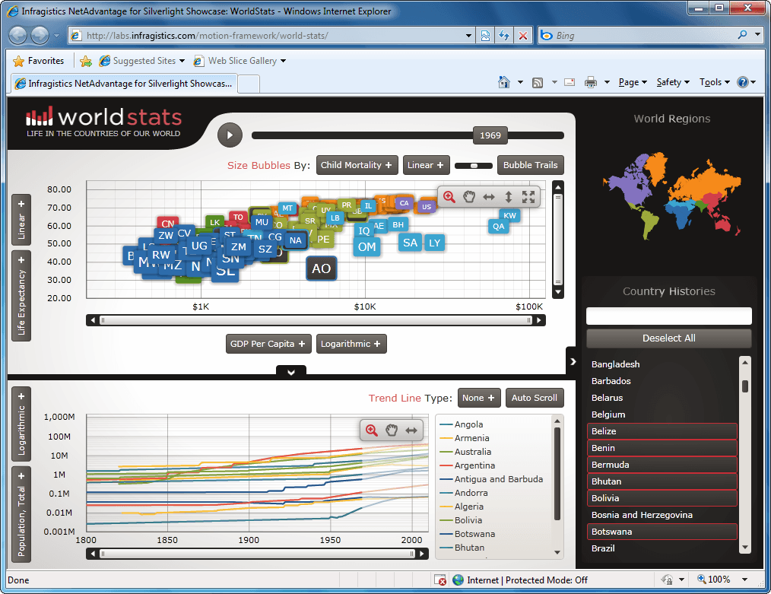Click the Stop loading red X icon
Viewport: 771px width, 594px height.
point(523,36)
